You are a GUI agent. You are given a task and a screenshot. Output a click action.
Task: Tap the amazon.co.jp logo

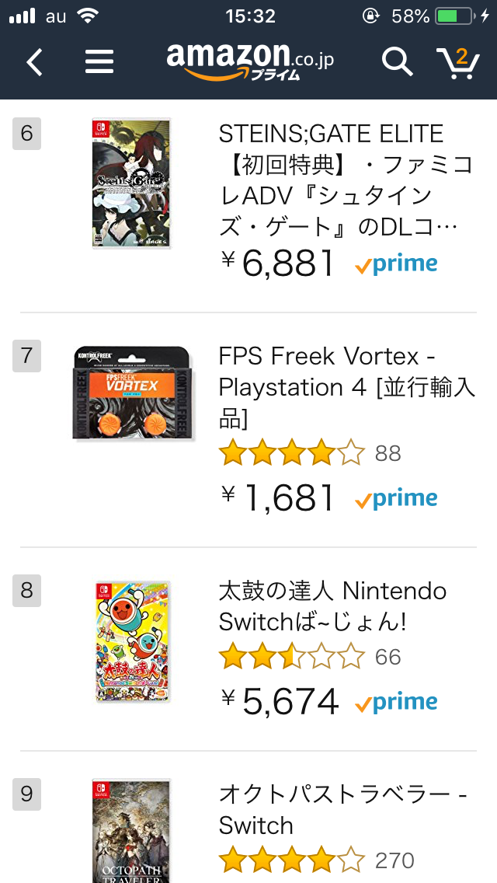pyautogui.click(x=251, y=61)
